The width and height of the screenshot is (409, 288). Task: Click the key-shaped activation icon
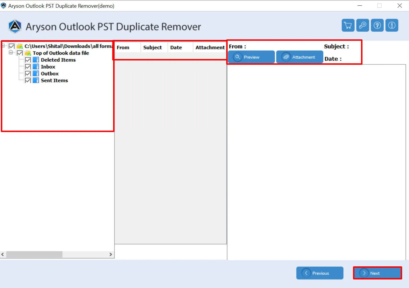[362, 25]
